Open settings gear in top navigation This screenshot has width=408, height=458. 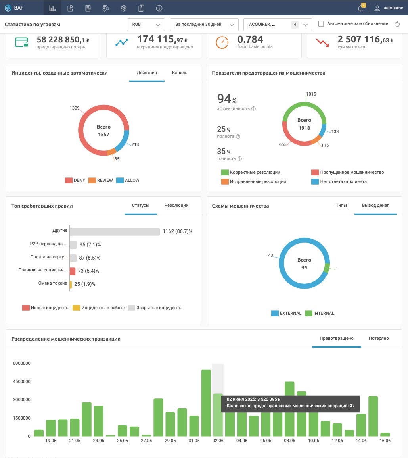click(x=123, y=8)
